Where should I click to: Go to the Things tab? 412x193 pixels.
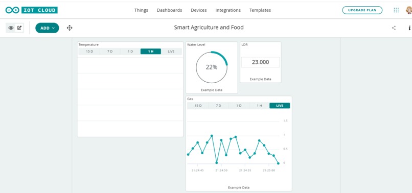pyautogui.click(x=141, y=10)
